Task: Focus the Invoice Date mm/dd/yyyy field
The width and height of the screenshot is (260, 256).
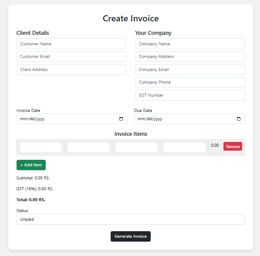Action: (x=72, y=119)
